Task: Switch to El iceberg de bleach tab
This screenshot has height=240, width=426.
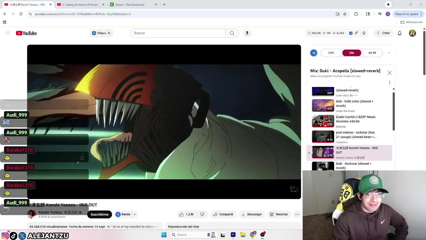Action: (x=80, y=5)
